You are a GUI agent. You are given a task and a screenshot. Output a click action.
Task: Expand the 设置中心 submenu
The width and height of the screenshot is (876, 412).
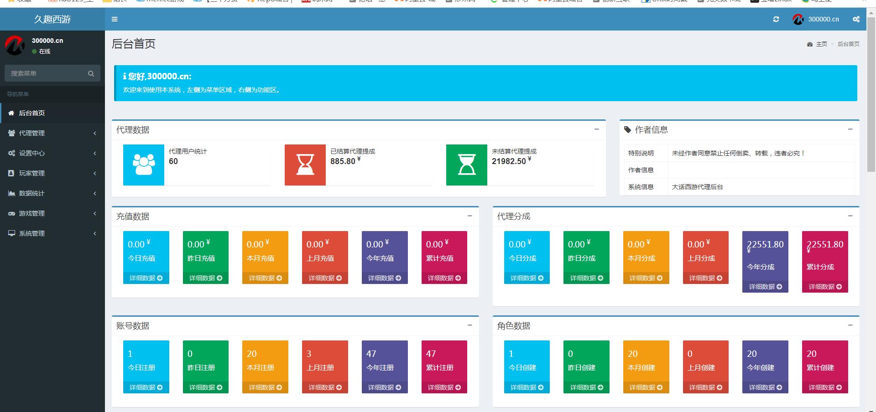click(x=52, y=153)
